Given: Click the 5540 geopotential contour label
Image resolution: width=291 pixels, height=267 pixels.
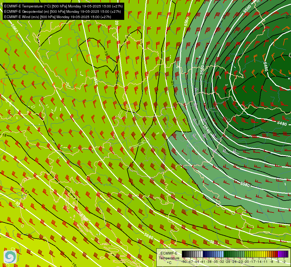Looking at the screenshot, I should (207, 129).
